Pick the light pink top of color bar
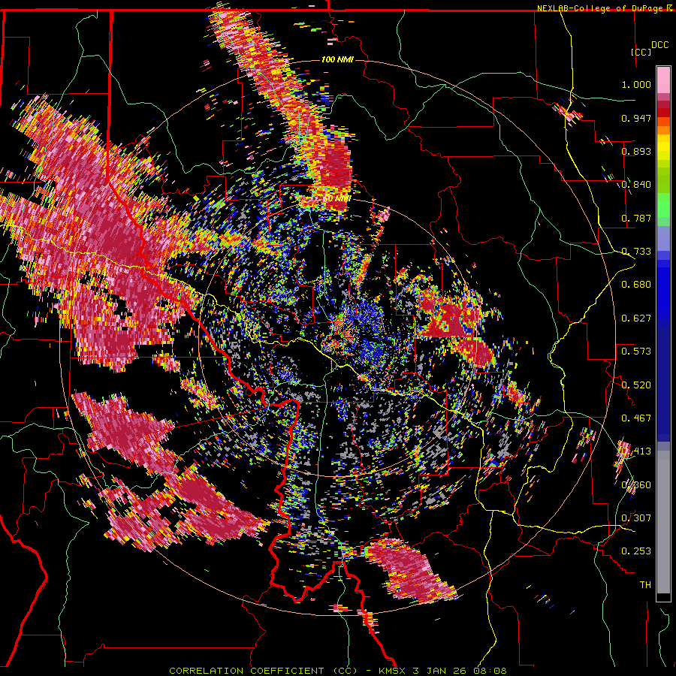Screen dimensions: 676x676 pyautogui.click(x=663, y=80)
